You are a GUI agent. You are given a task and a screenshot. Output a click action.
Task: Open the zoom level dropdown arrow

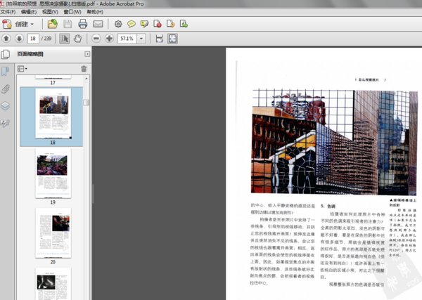coord(141,39)
